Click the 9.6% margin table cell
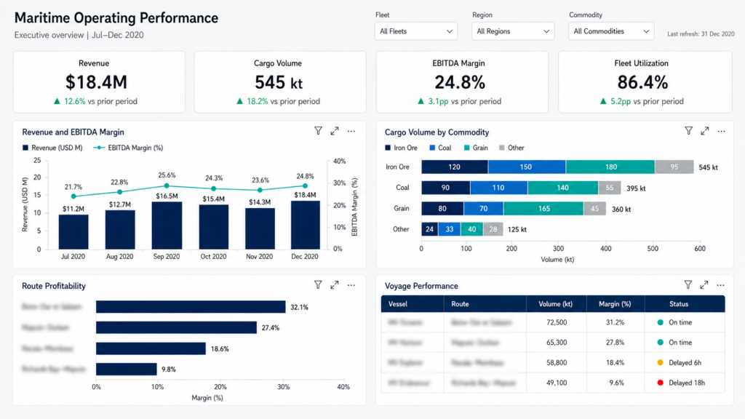745x419 pixels. (615, 383)
